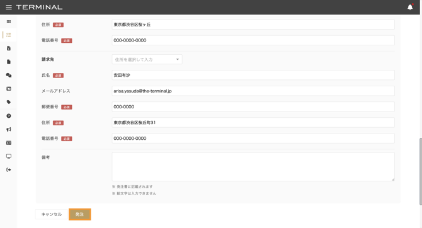Click note text 発注書に記載されます
The image size is (422, 228).
pos(135,186)
